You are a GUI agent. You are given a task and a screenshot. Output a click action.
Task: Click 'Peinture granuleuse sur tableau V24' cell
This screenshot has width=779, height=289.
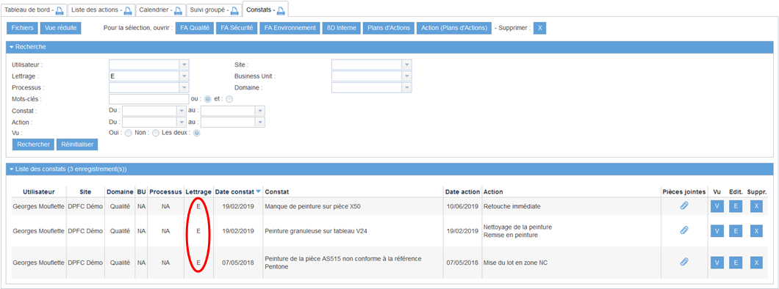click(x=316, y=231)
